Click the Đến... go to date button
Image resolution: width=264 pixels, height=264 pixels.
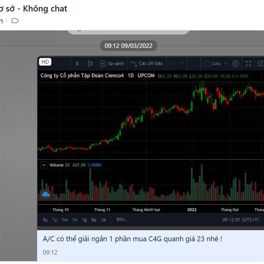point(123,220)
